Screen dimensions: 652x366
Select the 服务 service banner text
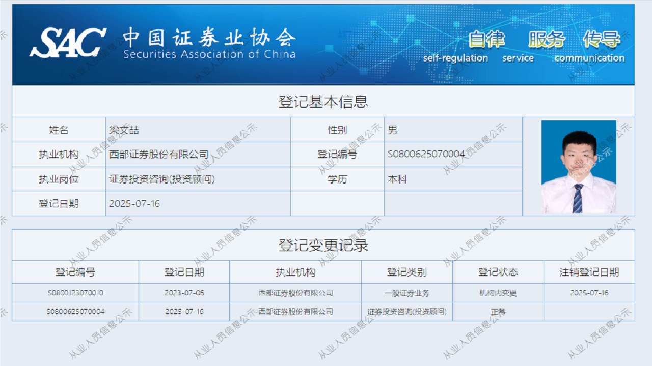547,39
